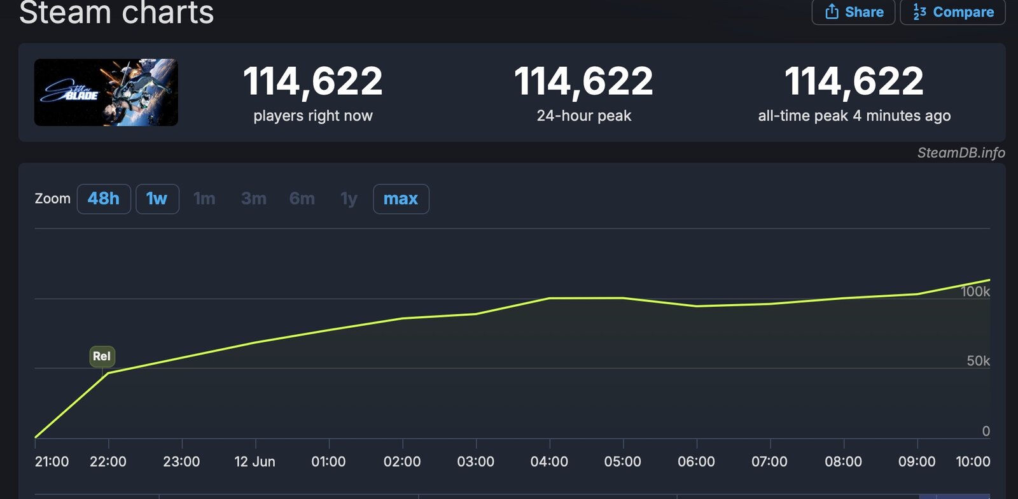Click the SteamDB.info credit text
This screenshot has width=1018, height=499.
(961, 153)
